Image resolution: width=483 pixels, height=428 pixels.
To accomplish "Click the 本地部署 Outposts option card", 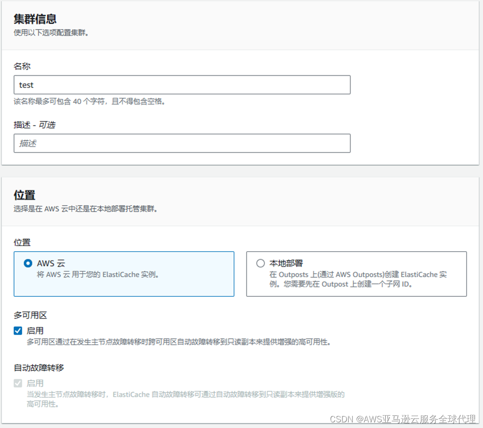I will click(x=356, y=273).
